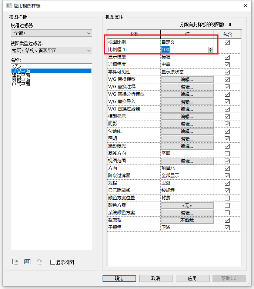Click the 不剪裁 button
254x289 pixels.
(x=187, y=220)
